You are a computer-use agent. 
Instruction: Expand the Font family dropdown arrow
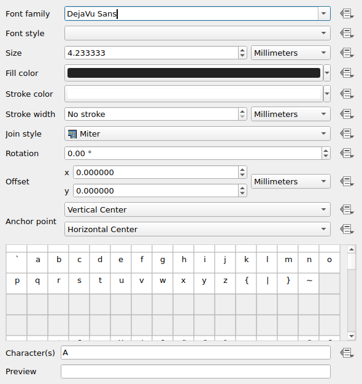coord(324,13)
